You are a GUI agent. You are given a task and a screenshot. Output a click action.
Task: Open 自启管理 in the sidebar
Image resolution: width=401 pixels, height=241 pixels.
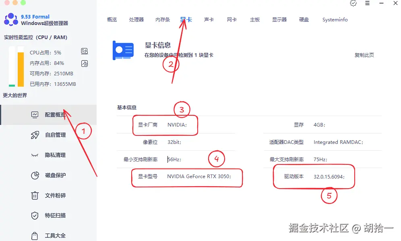(x=49, y=135)
